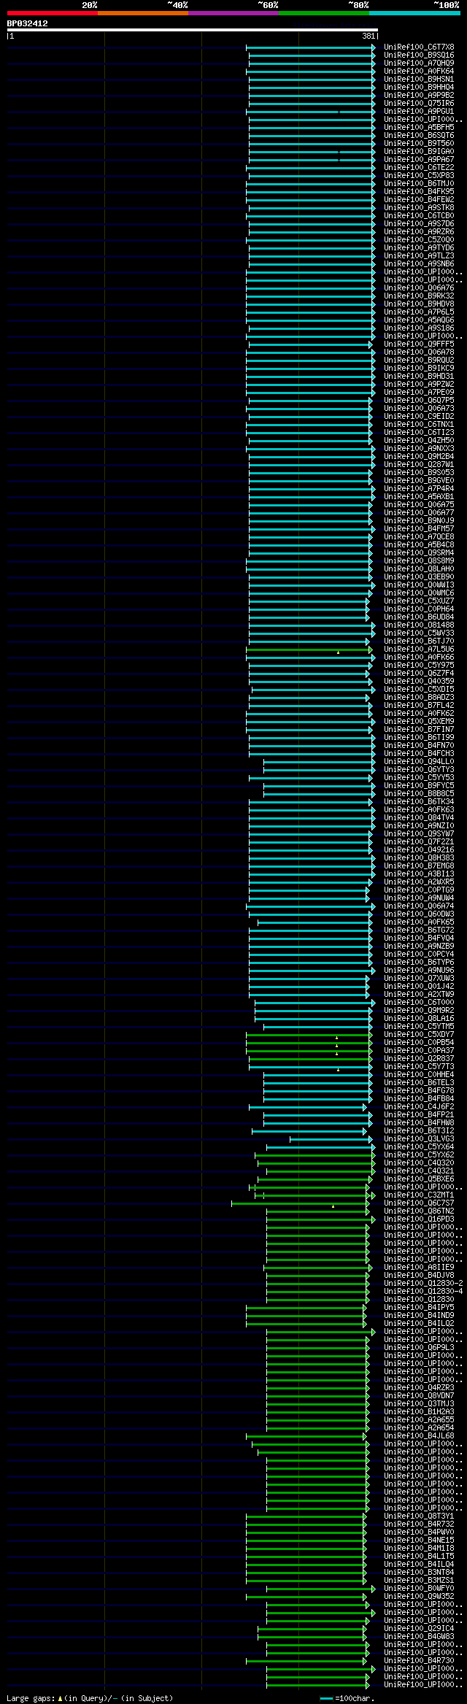Viewport: 467px width, 1704px height.
Task: Select label UniRef100_B4IPY5
Action: click(x=419, y=1307)
